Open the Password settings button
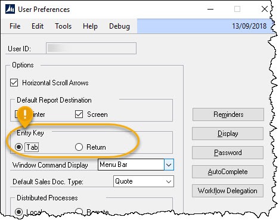279x220 pixels. click(x=228, y=153)
